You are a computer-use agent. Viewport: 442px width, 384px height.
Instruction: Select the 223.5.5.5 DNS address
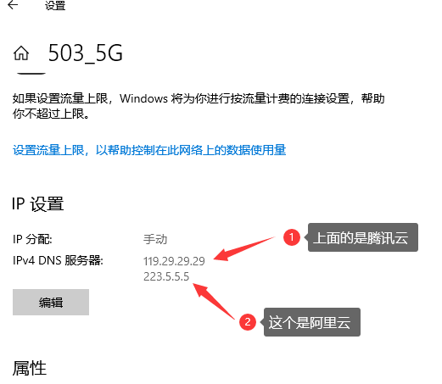click(166, 276)
